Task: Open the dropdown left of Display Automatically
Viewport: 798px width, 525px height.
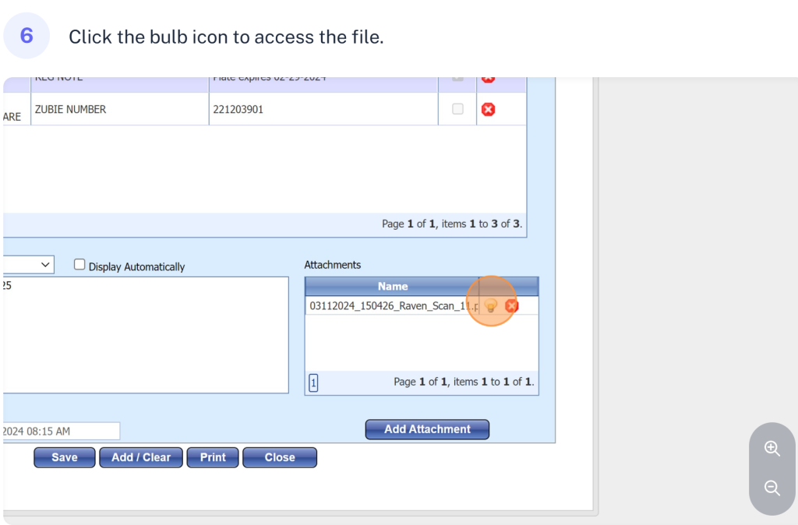Action: (x=29, y=265)
